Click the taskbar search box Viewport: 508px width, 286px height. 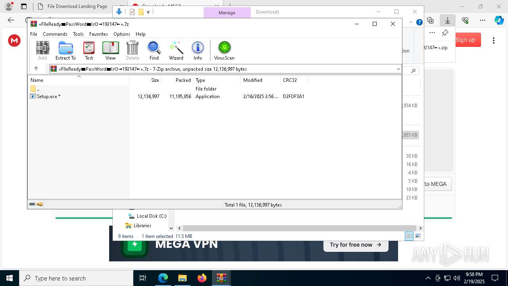76,278
